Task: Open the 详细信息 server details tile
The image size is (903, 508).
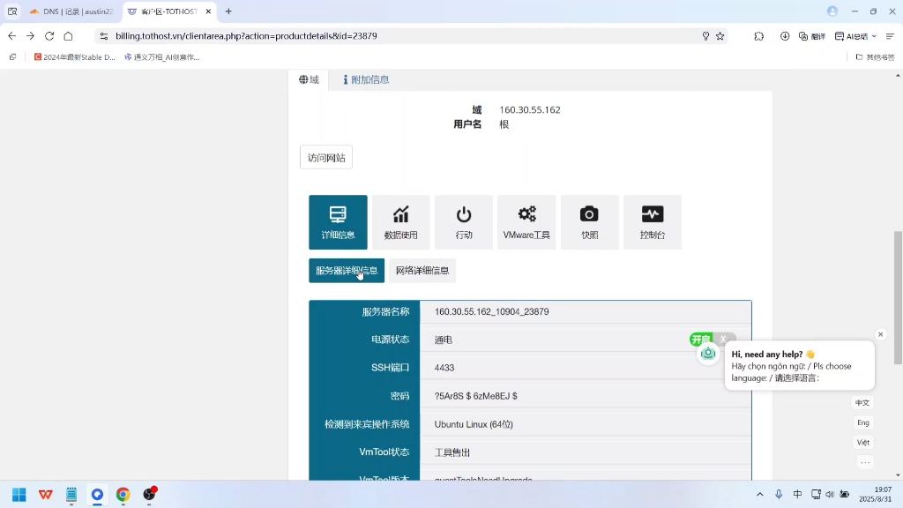Action: pyautogui.click(x=338, y=222)
